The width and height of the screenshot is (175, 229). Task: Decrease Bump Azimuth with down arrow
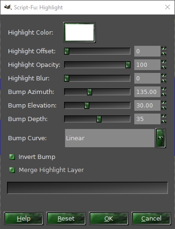164,94
